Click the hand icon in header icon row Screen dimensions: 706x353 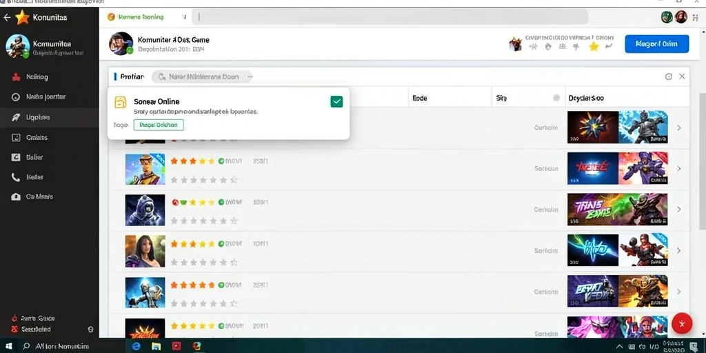coord(548,46)
